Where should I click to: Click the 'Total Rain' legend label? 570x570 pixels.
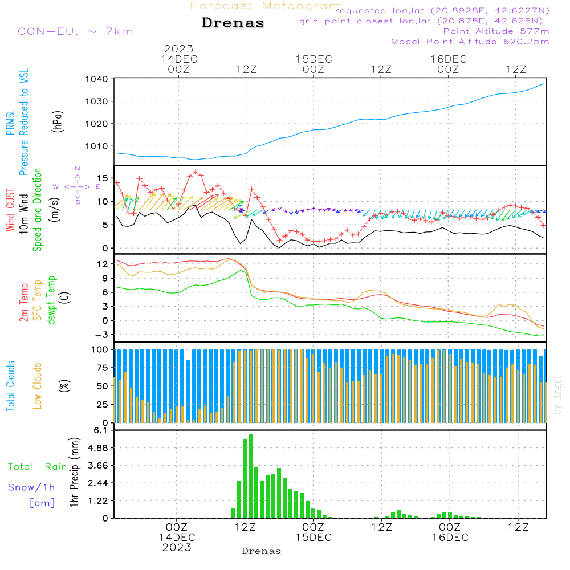point(38,466)
